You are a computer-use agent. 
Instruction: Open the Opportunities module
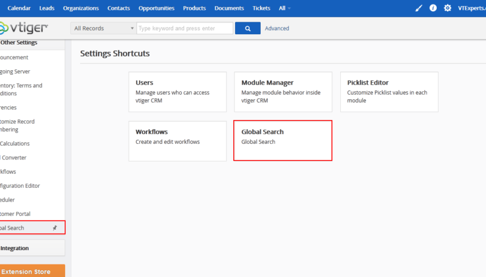(x=157, y=8)
